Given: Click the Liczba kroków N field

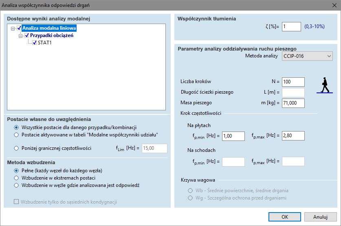Looking at the screenshot, I should [293, 82].
